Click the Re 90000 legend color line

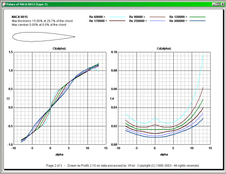(x=157, y=17)
